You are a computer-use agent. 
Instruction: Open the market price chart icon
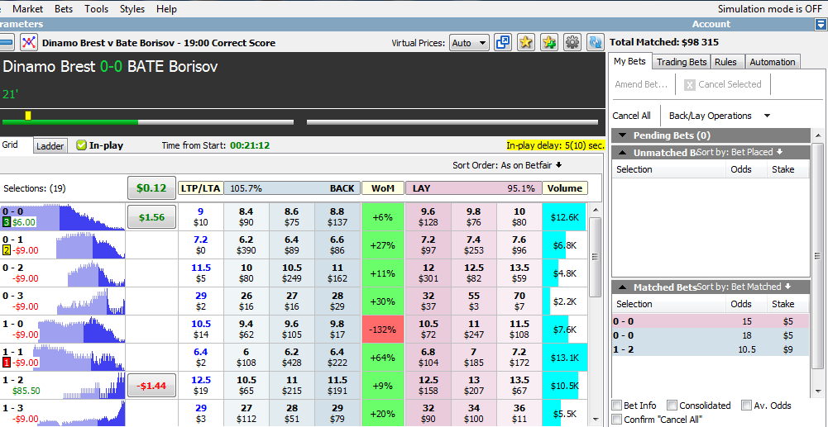click(28, 42)
